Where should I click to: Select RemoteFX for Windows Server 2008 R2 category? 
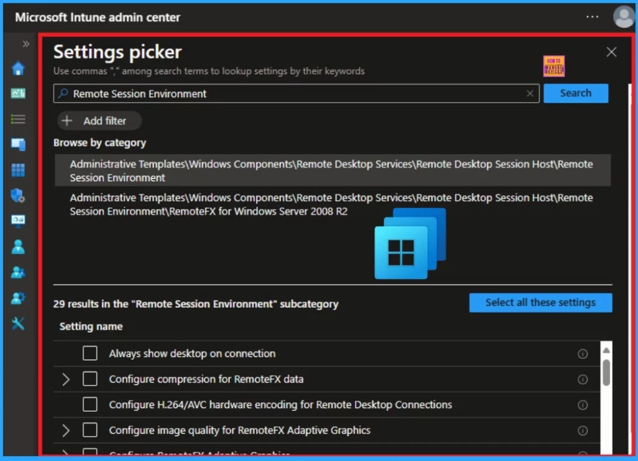click(333, 204)
